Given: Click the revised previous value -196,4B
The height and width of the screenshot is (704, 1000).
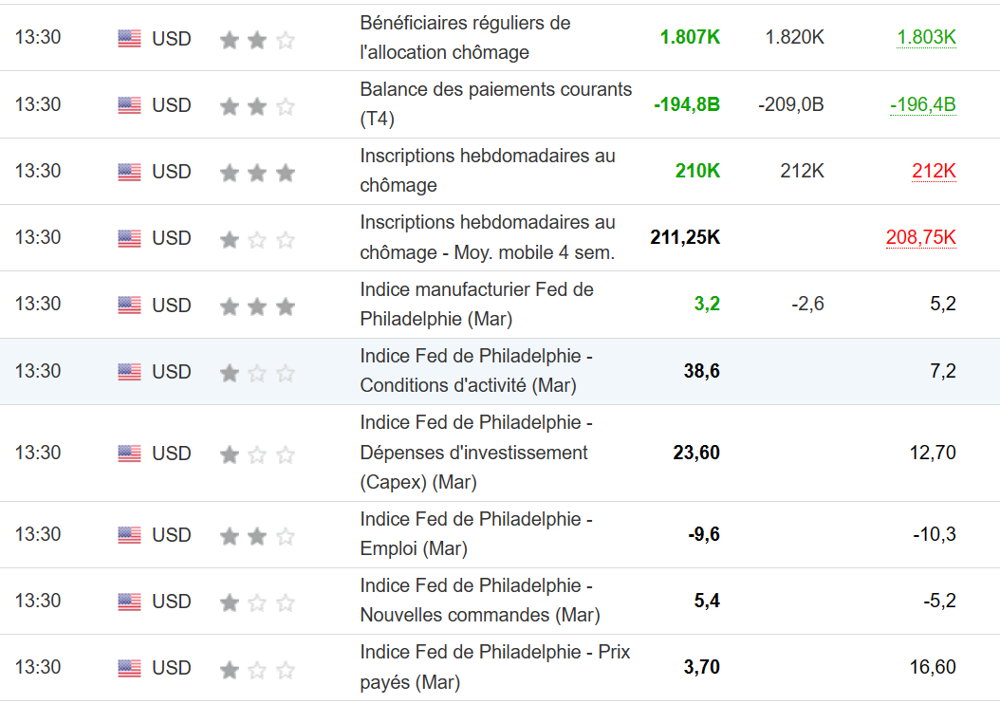Looking at the screenshot, I should coord(922,103).
